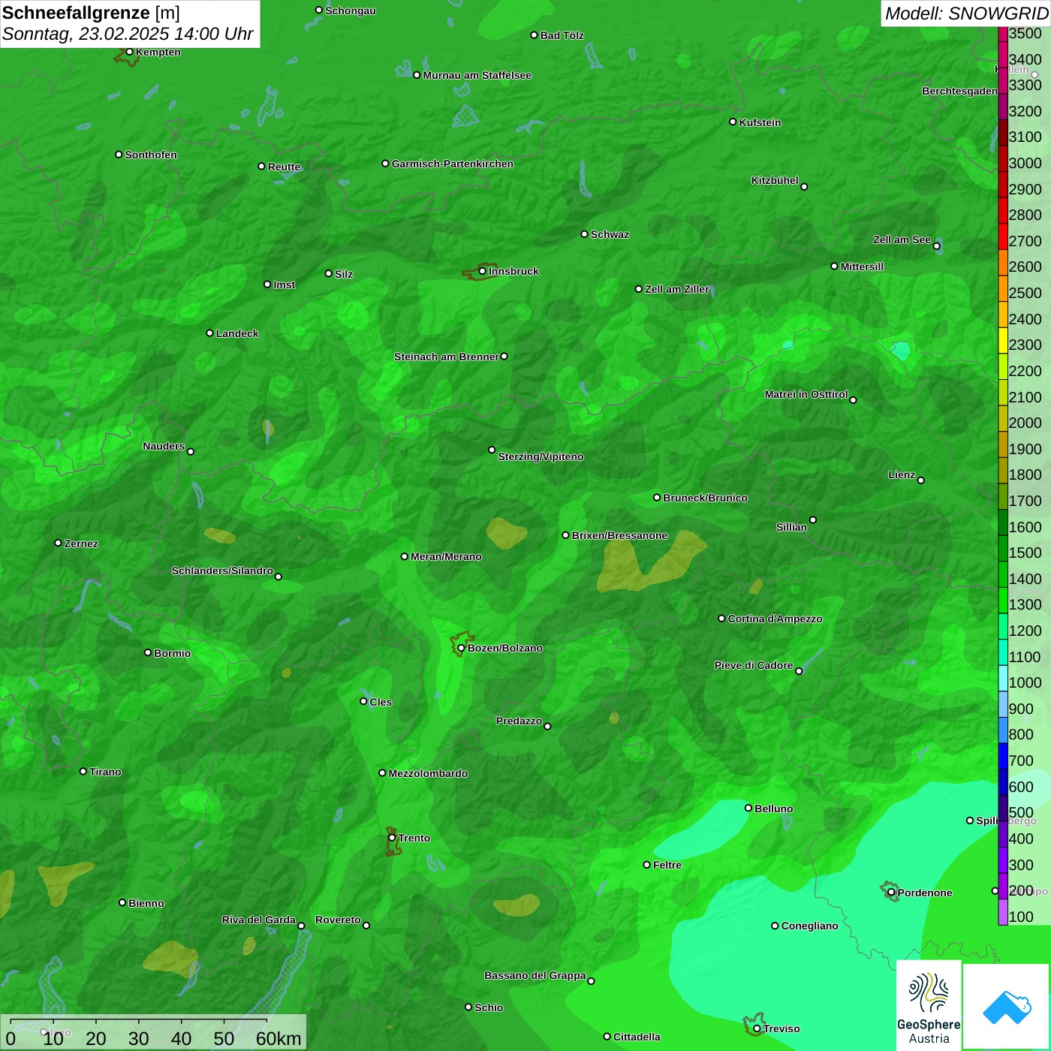
Task: Click the Nauders label
Action: pos(163,446)
